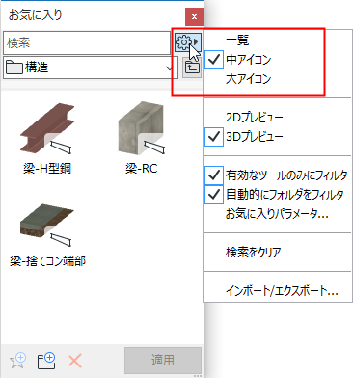Viewport: 353px width, 378px height.
Task: Create a new folder with plus icon
Action: tap(46, 361)
